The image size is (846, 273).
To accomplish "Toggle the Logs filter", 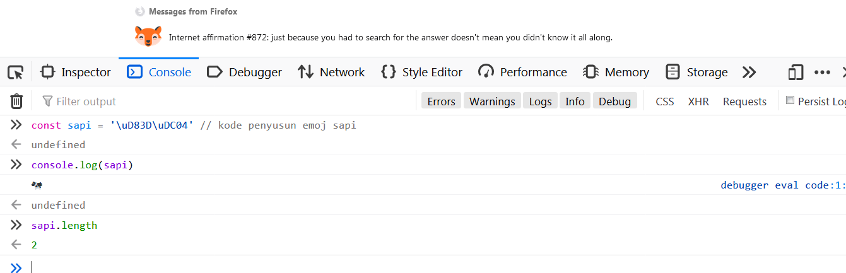I will [x=540, y=102].
